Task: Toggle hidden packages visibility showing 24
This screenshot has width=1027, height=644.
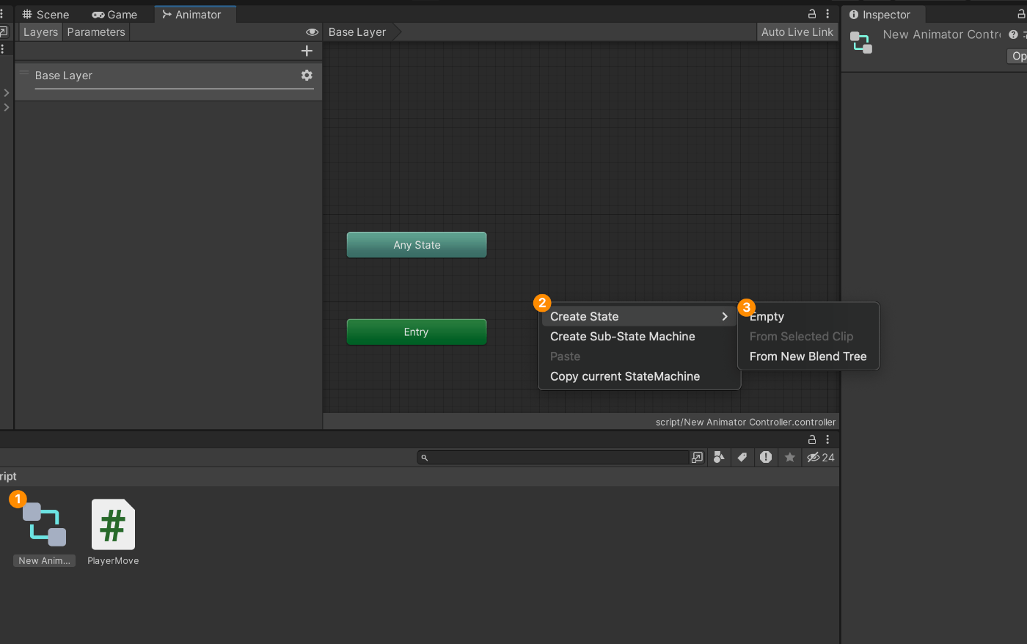Action: tap(821, 458)
